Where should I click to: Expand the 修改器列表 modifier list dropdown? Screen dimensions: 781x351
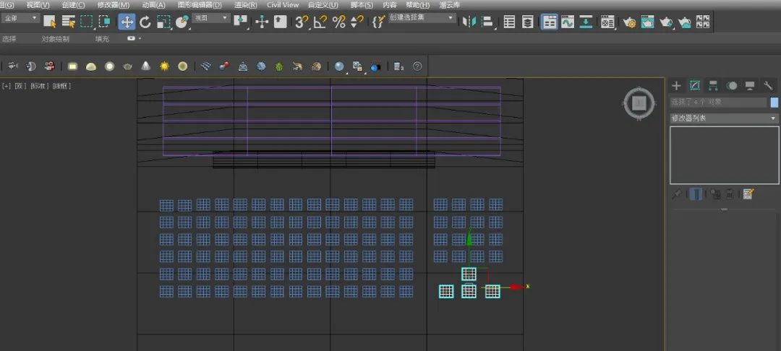coord(724,118)
